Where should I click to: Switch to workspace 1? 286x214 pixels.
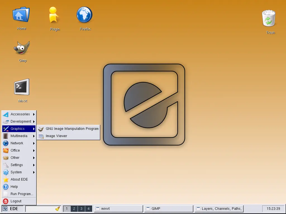tap(67, 209)
